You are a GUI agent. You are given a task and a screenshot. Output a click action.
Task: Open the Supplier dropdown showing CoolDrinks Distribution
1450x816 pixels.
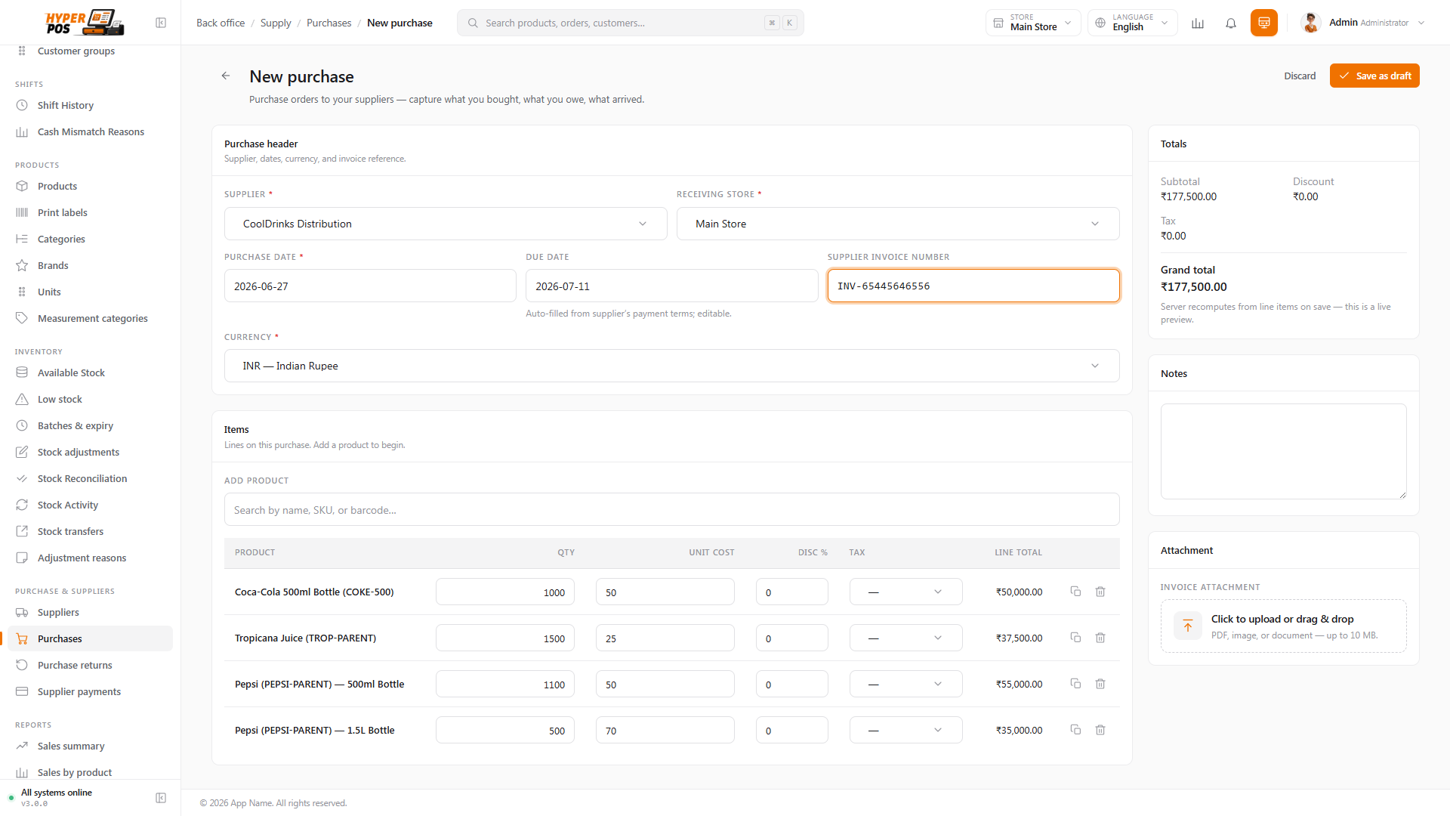point(446,224)
